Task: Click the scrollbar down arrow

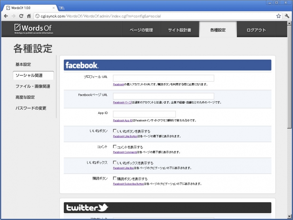Action: pos(289,217)
